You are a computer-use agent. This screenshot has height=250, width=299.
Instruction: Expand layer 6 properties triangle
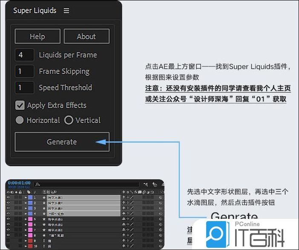click(26, 224)
